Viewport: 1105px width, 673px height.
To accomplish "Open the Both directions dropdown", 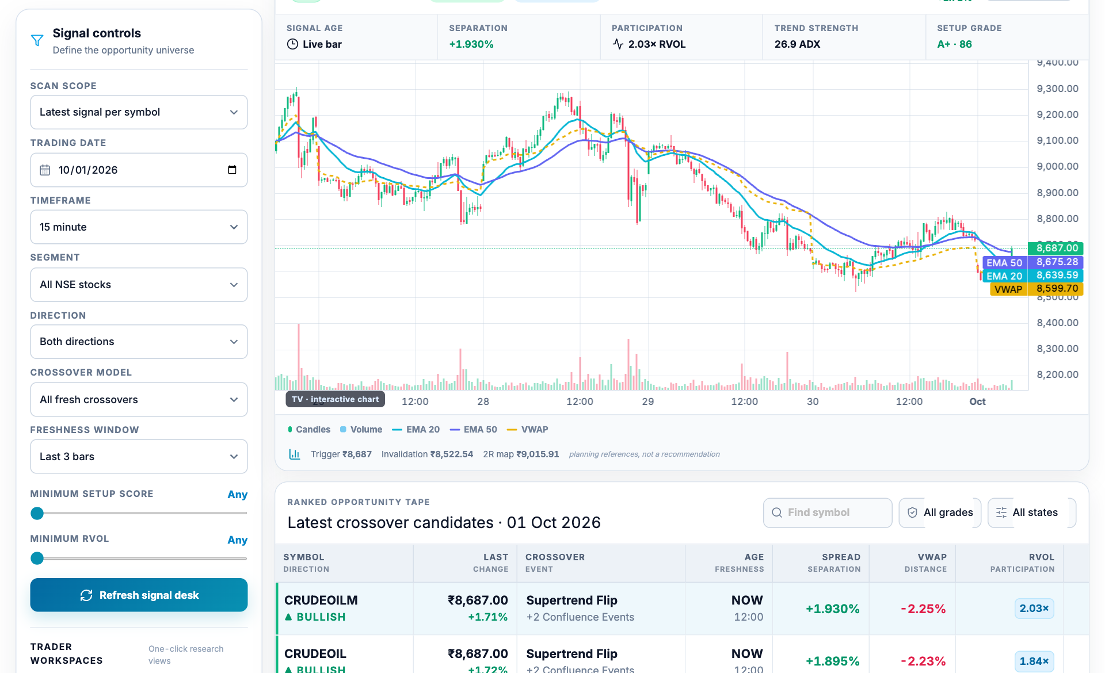I will pos(139,342).
